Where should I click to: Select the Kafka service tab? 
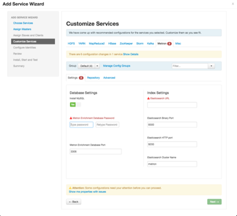tap(150, 43)
